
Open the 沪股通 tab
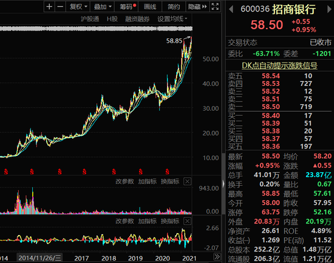[90, 19]
